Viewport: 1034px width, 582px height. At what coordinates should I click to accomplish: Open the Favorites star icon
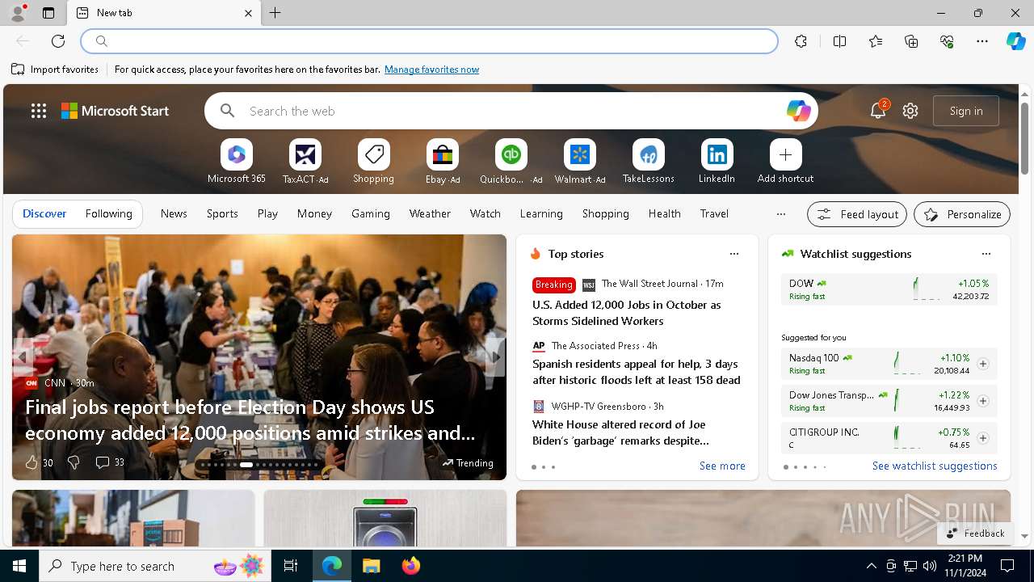click(x=876, y=41)
